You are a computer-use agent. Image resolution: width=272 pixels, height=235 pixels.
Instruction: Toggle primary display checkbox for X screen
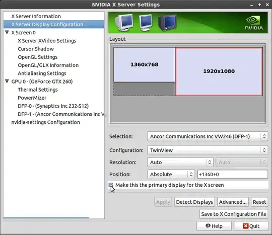click(x=111, y=185)
